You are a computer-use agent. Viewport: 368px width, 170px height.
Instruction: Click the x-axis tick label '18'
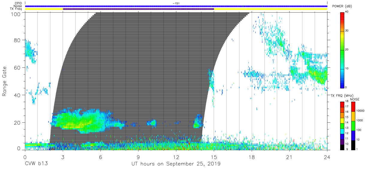[x=252, y=157]
